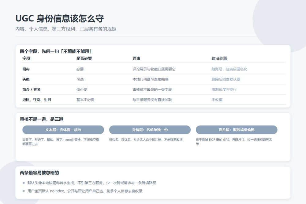Image resolution: width=306 pixels, height=204 pixels.
Task: Click the pill '身份层：名单单独一份'
Action: [x=150, y=130]
